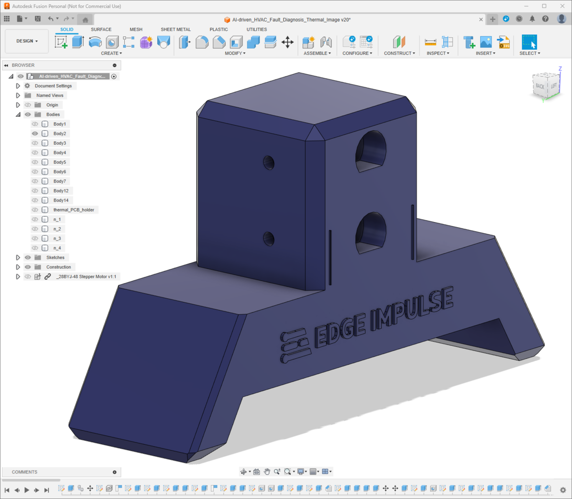This screenshot has width=572, height=499.
Task: Toggle visibility of thermal_PCB_holder
Action: click(35, 210)
